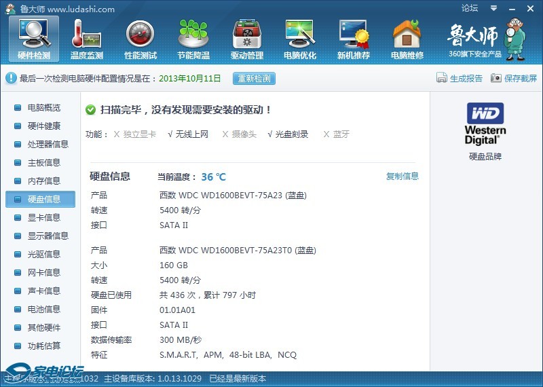Select 电脑概览 in the sidebar

[43, 108]
